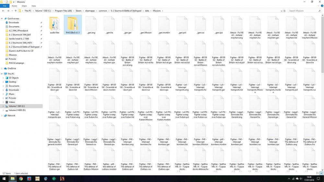Open Chrome from the taskbar

21,179
